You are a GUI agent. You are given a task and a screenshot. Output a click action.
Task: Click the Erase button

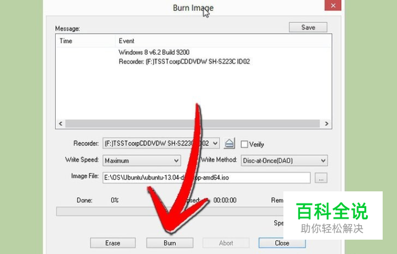pyautogui.click(x=112, y=243)
